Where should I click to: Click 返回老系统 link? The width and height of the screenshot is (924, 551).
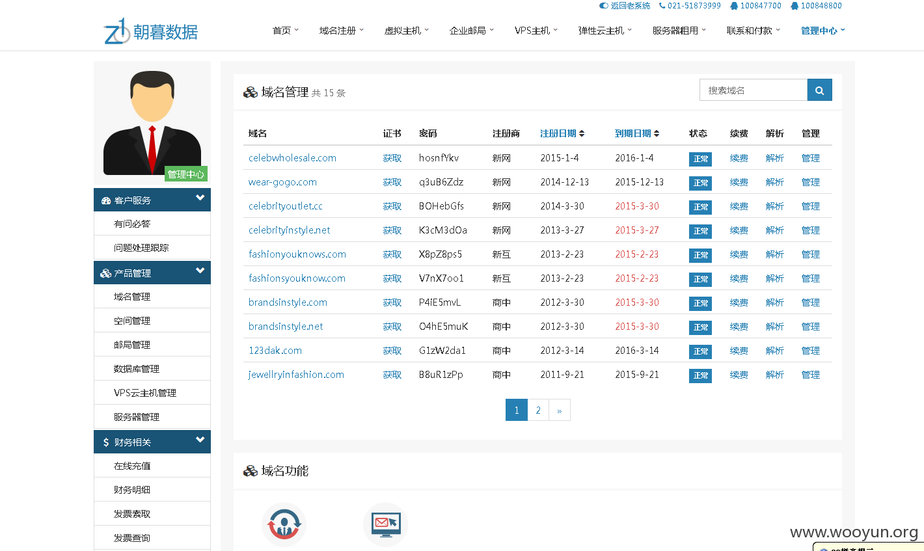tap(631, 6)
